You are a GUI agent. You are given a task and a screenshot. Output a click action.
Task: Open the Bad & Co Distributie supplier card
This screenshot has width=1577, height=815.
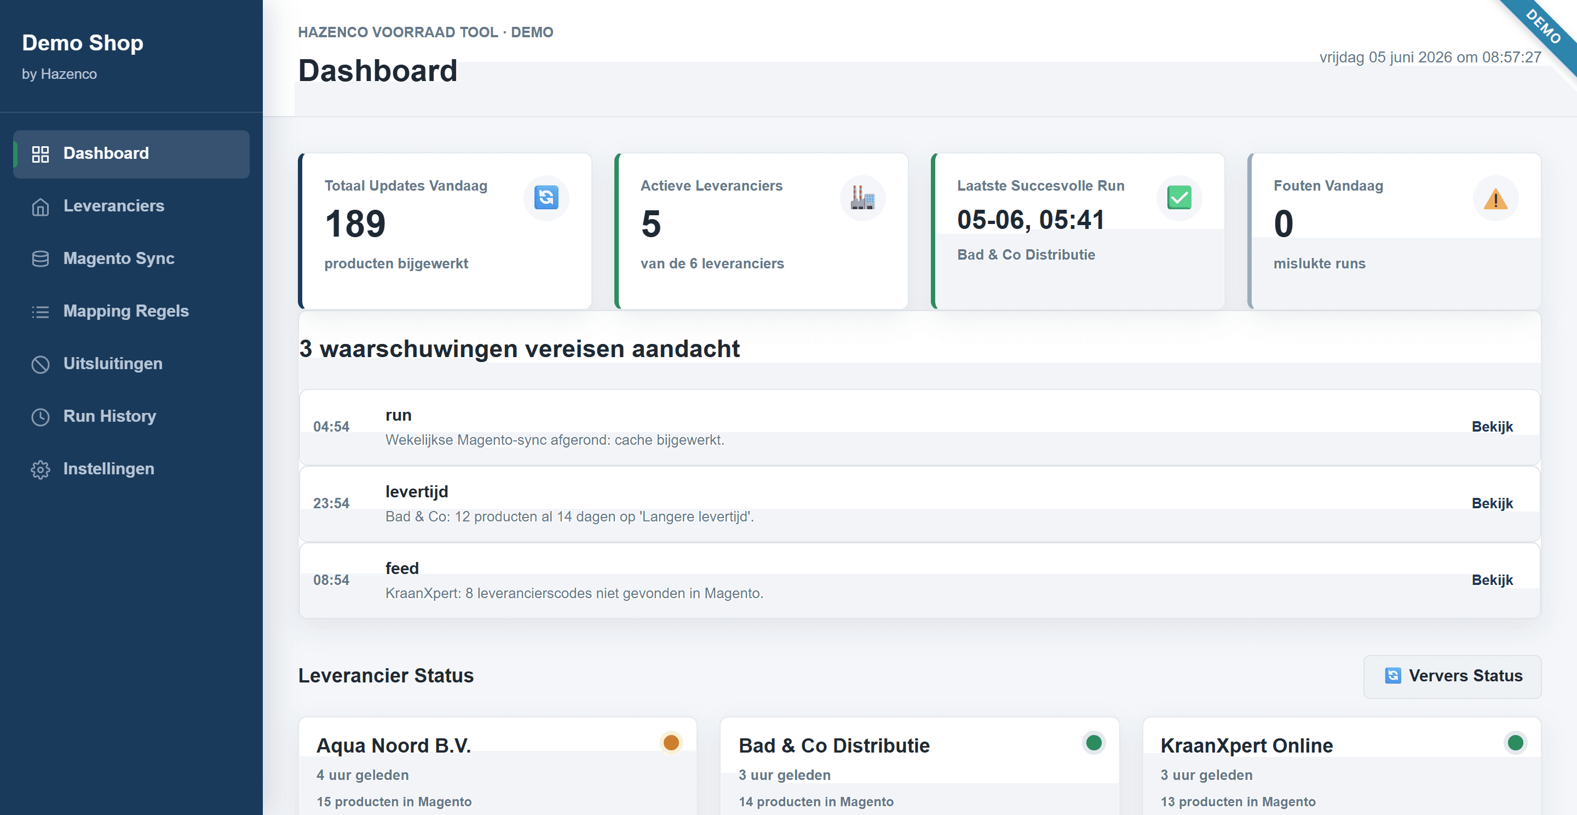tap(919, 766)
